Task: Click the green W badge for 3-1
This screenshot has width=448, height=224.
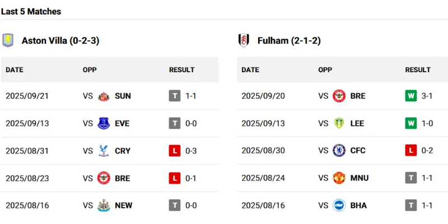Action: pos(411,96)
